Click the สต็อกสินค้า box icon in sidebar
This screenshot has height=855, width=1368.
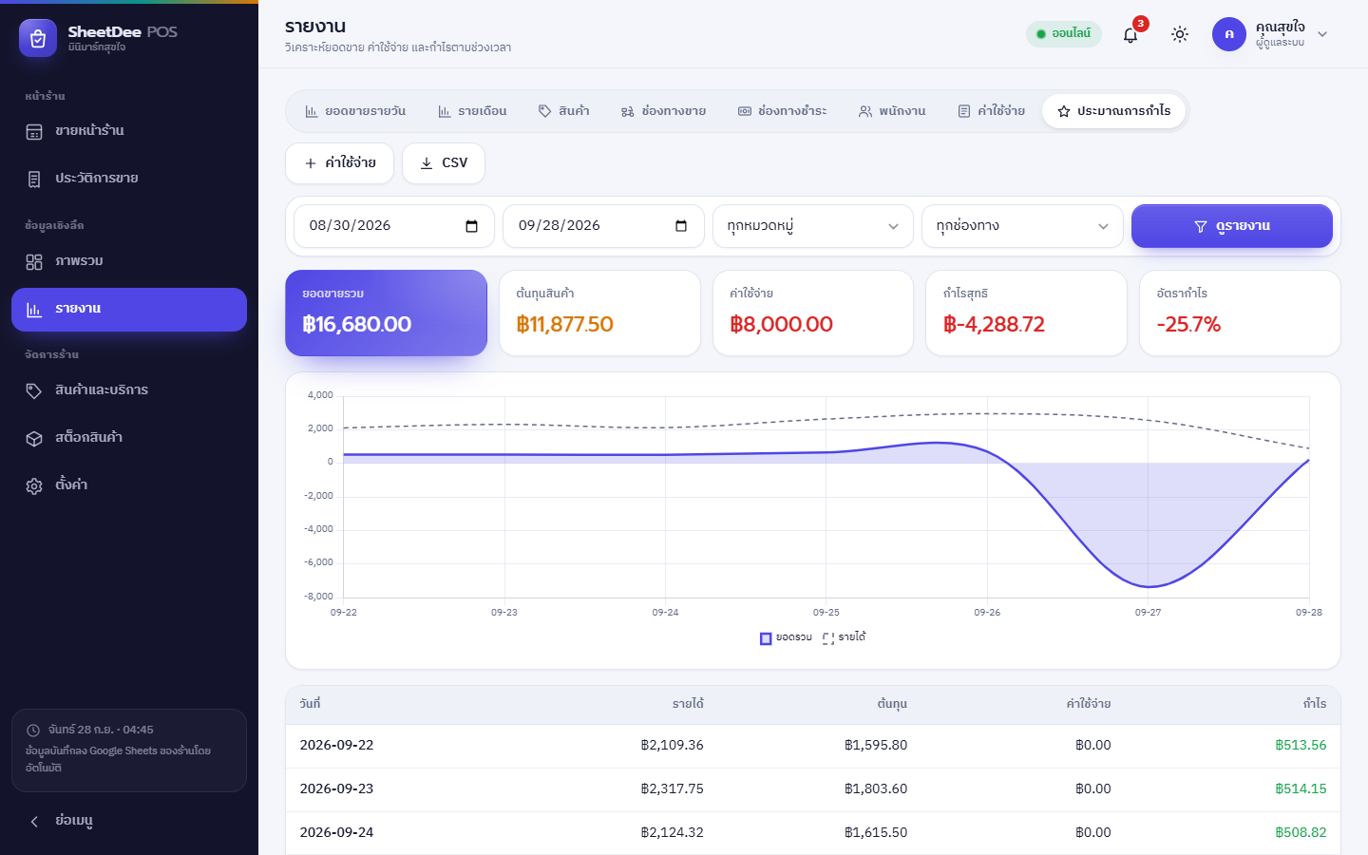coord(34,438)
